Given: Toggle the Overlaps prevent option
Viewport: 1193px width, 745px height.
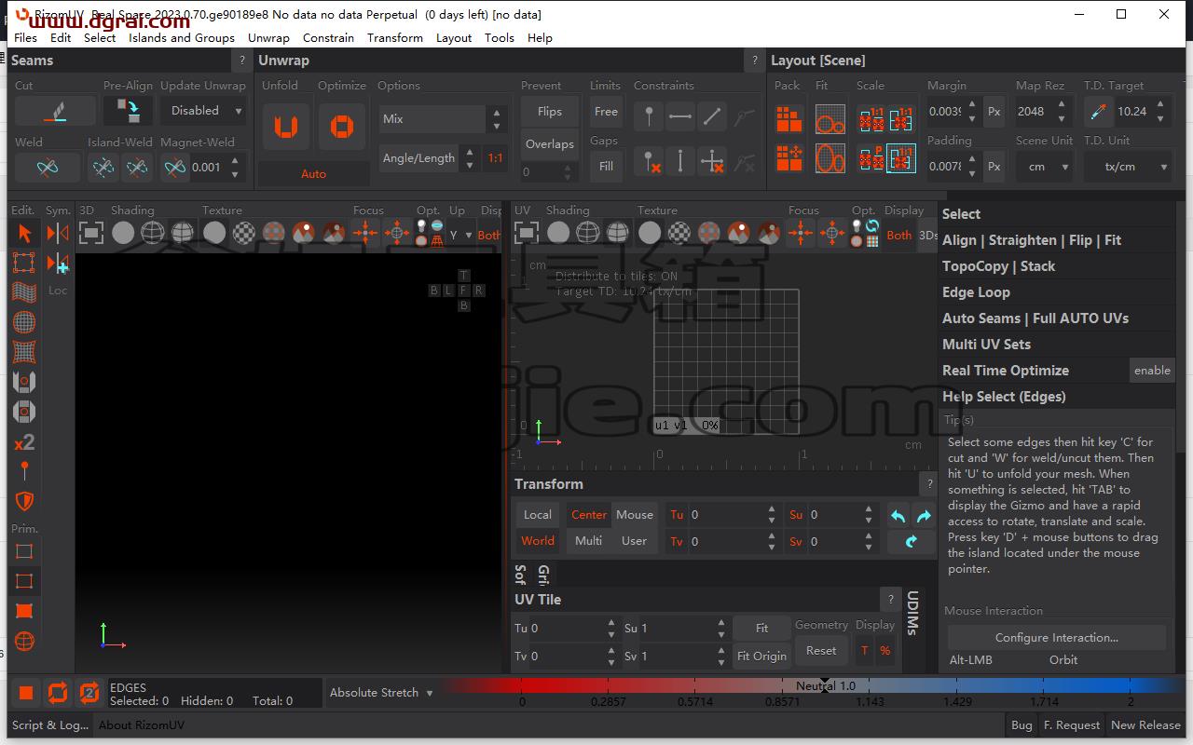Looking at the screenshot, I should (x=550, y=143).
